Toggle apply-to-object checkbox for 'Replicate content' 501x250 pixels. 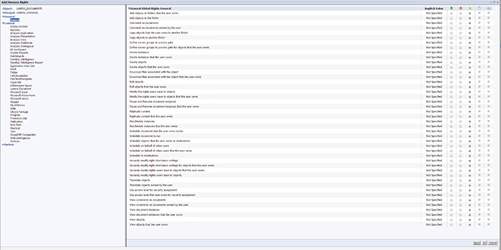[x=479, y=111]
